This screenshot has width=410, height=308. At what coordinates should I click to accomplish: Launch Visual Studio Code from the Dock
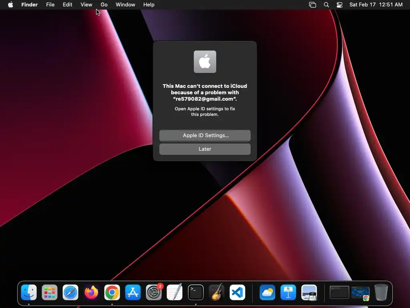(237, 292)
